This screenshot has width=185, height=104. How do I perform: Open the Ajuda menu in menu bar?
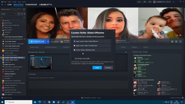click(x=24, y=2)
